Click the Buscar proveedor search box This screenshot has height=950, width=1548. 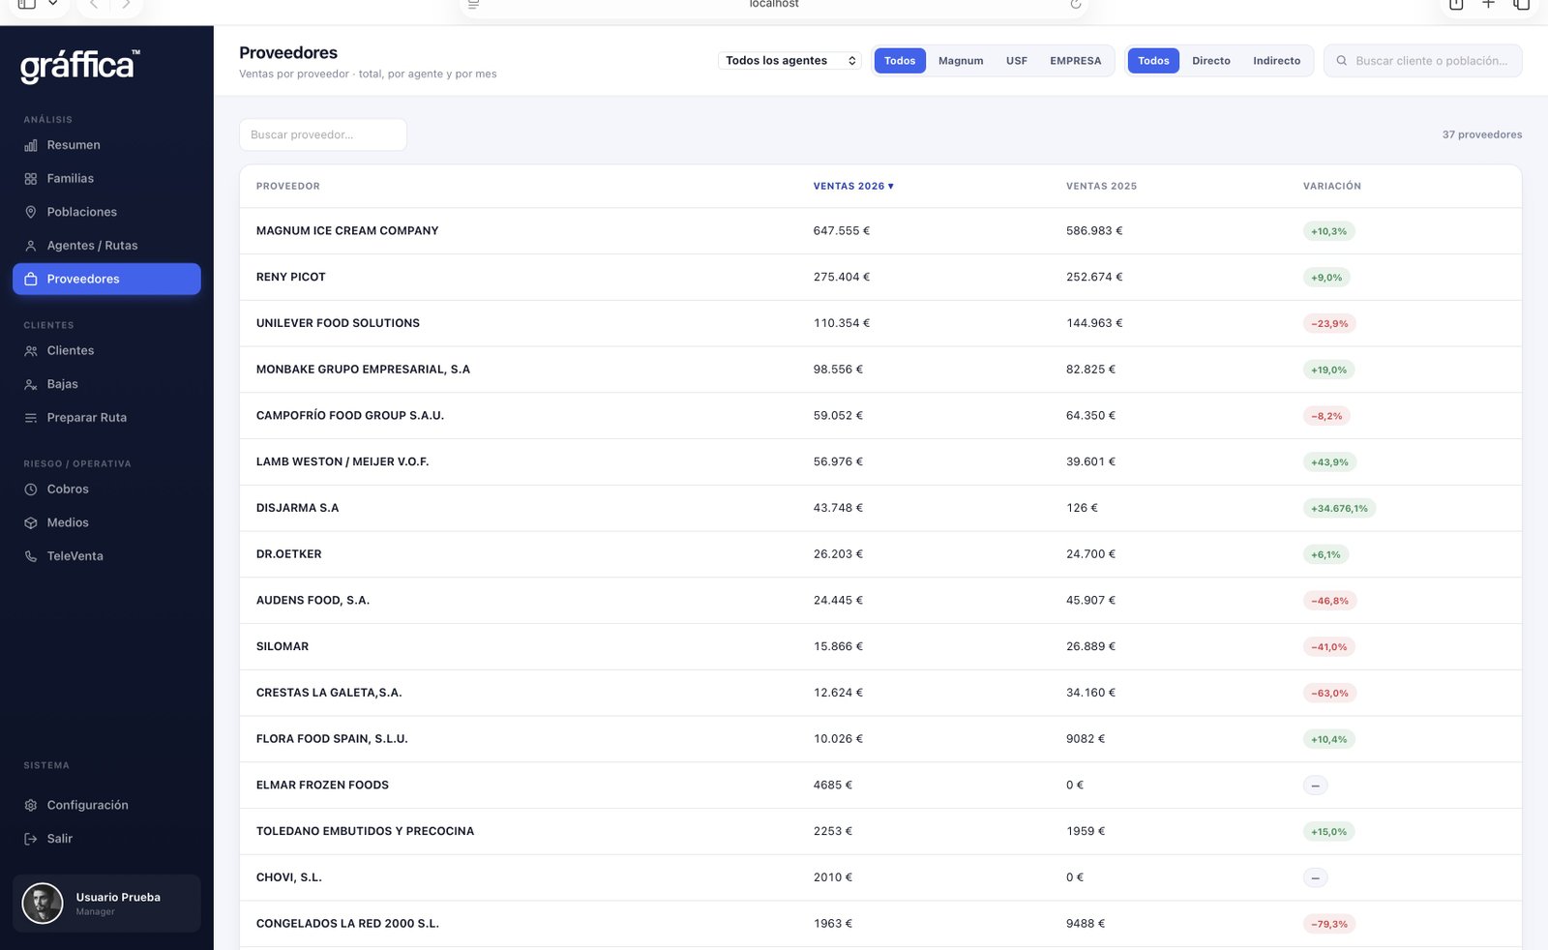323,134
